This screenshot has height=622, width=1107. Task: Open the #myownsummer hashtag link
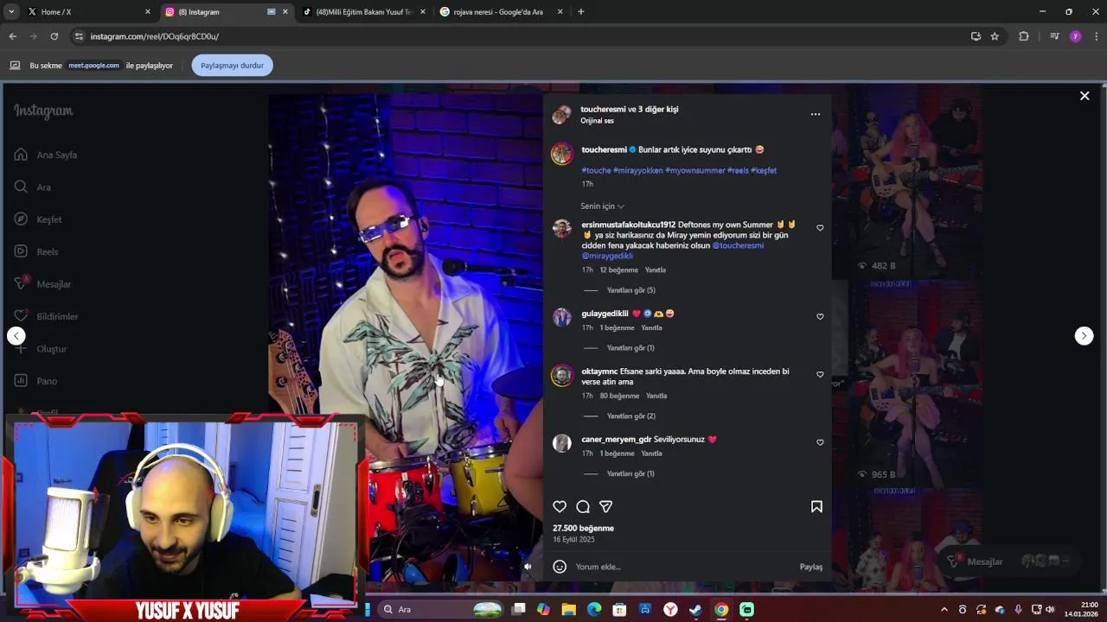coord(694,171)
